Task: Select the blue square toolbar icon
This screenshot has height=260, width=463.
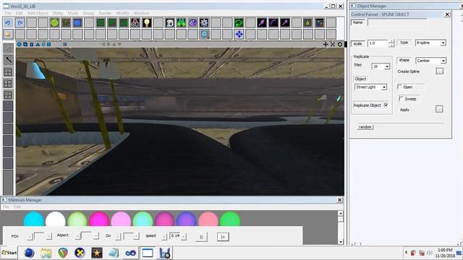Action: pyautogui.click(x=77, y=22)
